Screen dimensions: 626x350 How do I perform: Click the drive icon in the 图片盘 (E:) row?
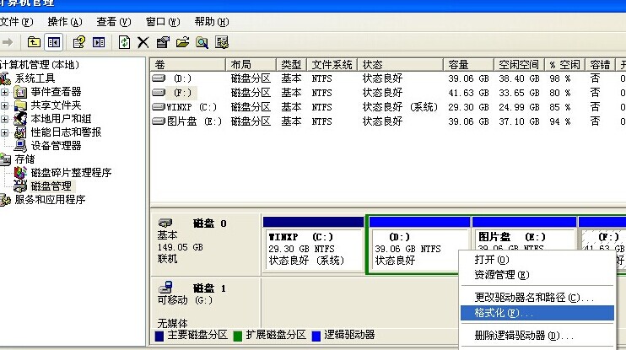click(159, 121)
